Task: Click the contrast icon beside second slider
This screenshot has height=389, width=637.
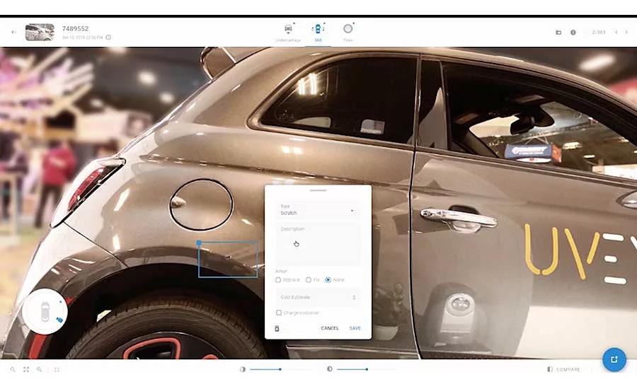Action: click(329, 369)
